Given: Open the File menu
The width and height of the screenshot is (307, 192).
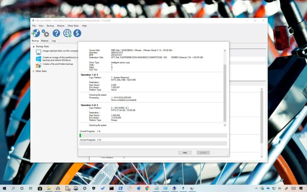Looking at the screenshot, I should (34, 26).
